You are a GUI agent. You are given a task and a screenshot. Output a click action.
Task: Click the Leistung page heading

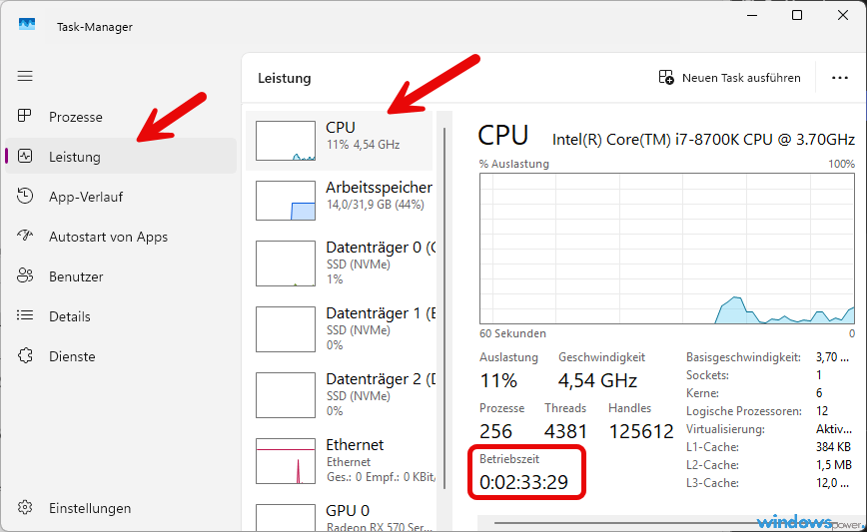[x=285, y=78]
